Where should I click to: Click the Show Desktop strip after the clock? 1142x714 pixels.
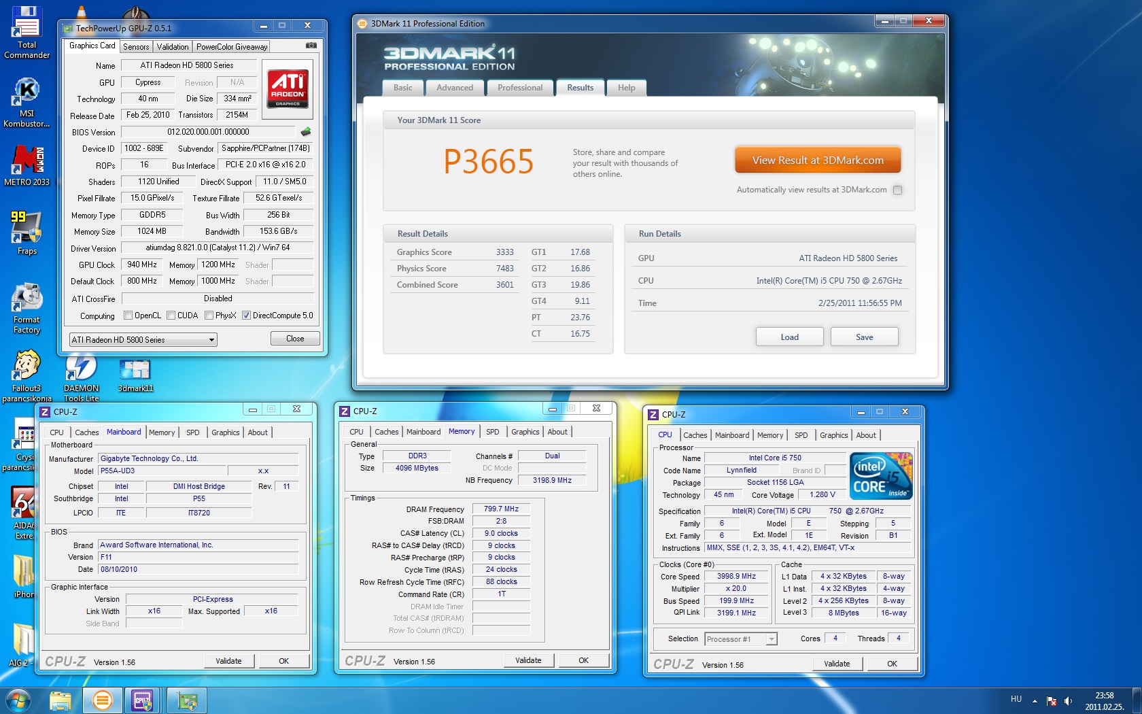coord(1137,700)
